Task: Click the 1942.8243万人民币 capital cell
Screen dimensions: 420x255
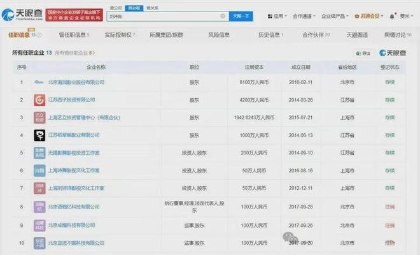Action: coord(254,117)
